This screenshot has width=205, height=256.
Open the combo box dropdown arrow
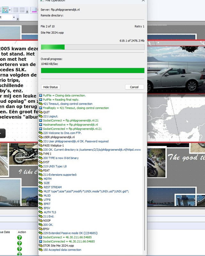[14, 17]
